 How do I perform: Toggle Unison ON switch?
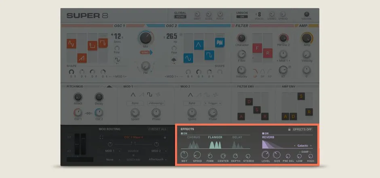coord(242,17)
